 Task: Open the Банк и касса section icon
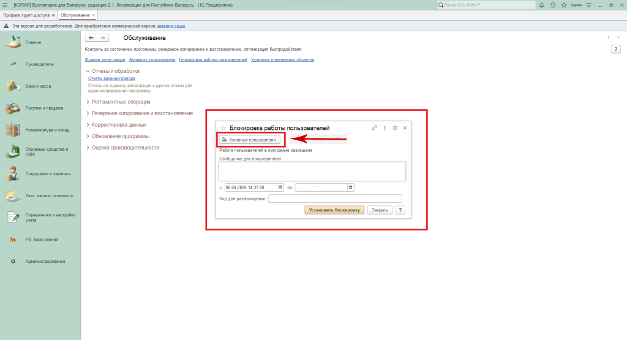pos(12,86)
